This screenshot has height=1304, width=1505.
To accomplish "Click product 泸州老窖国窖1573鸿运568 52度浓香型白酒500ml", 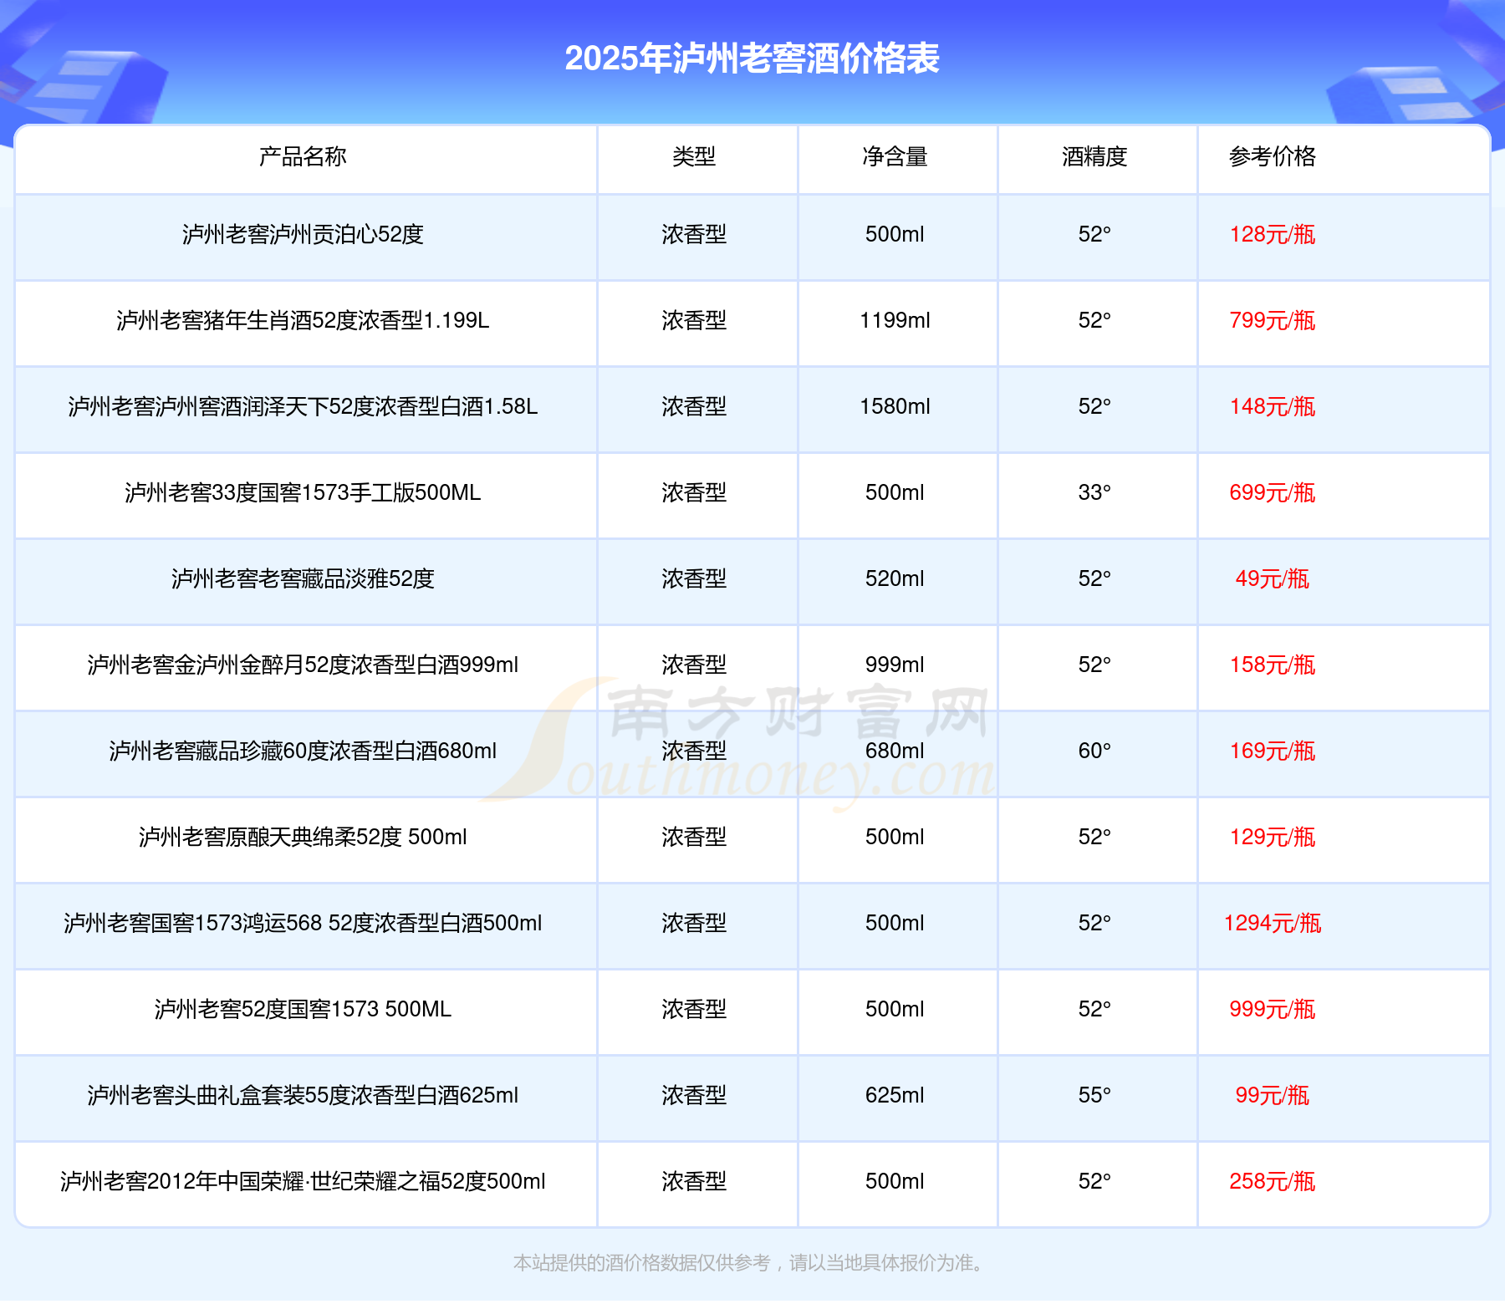I will (x=303, y=923).
